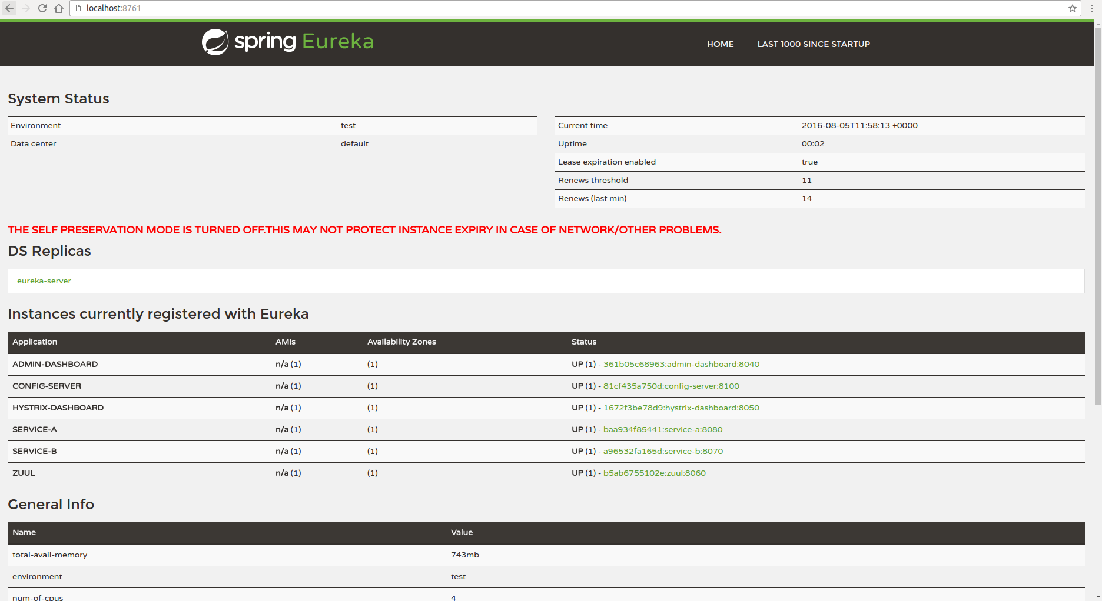Open the service-a:8080 instance link
This screenshot has width=1102, height=601.
[663, 429]
